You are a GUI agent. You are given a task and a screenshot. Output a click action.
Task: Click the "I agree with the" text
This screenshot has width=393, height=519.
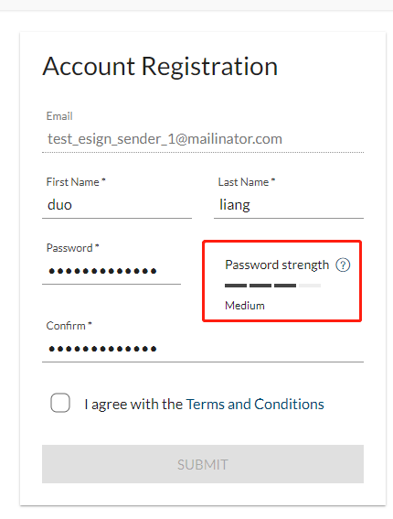[133, 405]
